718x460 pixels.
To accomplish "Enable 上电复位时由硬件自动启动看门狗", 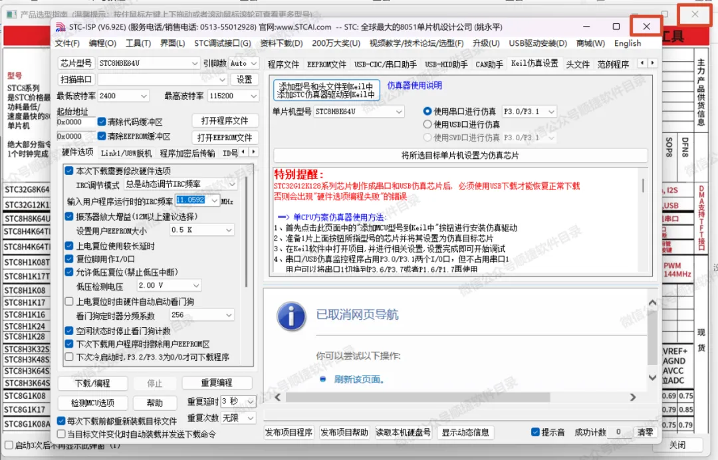I will click(x=69, y=301).
